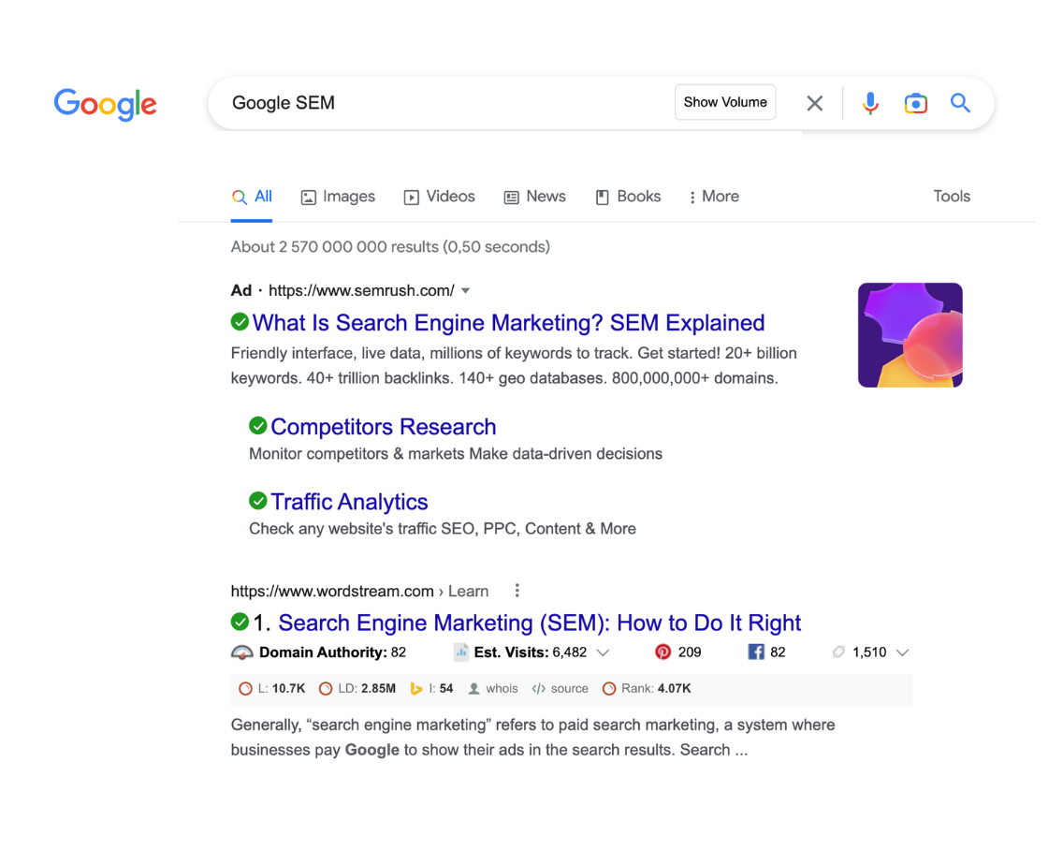Open the Traffic Analytics sitelink

[350, 502]
